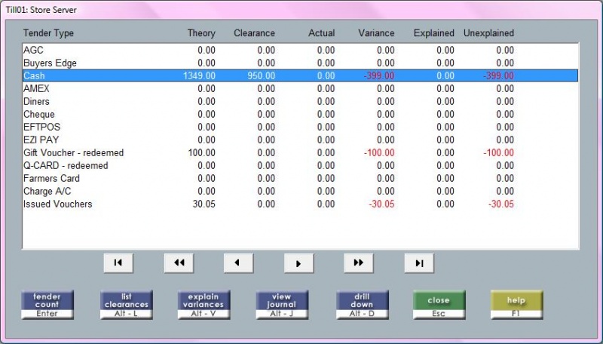Click drill down Alt-D button
Viewport: 603px width, 344px height.
coord(363,304)
